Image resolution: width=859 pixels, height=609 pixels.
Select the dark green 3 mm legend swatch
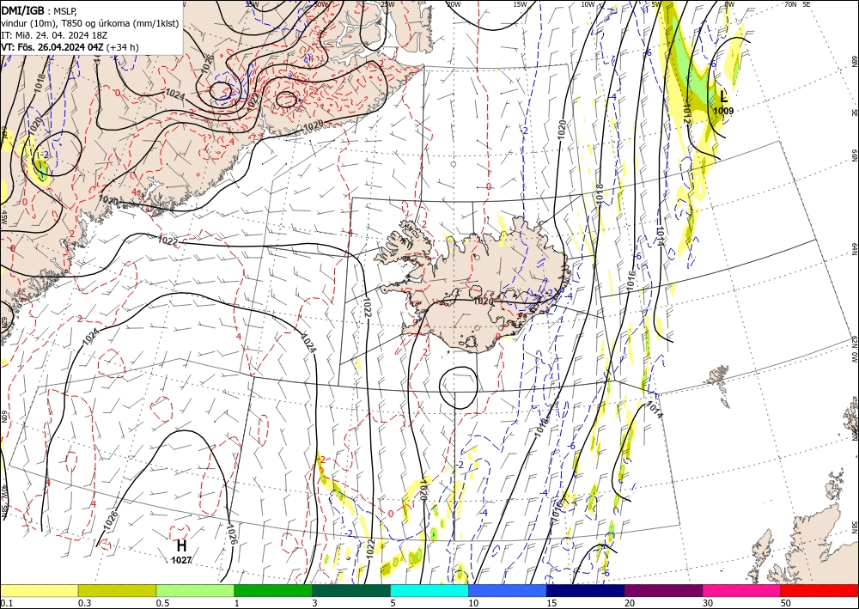pos(351,590)
